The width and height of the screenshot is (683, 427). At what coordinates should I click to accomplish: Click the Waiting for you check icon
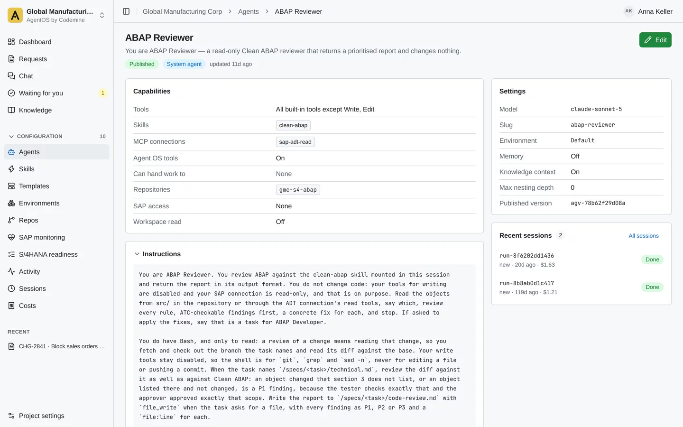click(11, 93)
